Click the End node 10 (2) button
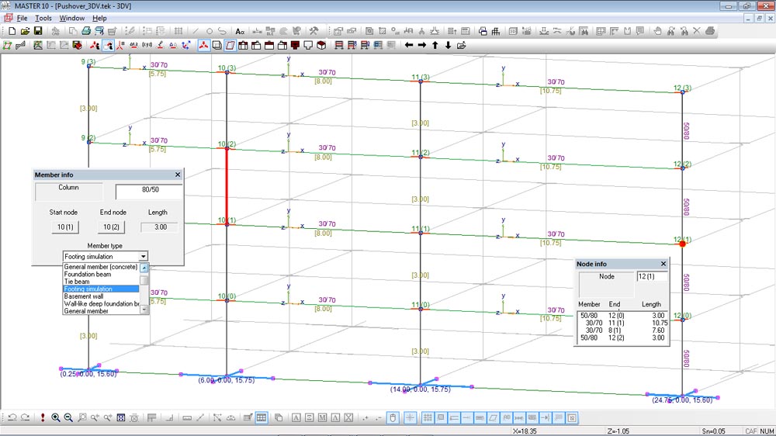 coord(111,227)
